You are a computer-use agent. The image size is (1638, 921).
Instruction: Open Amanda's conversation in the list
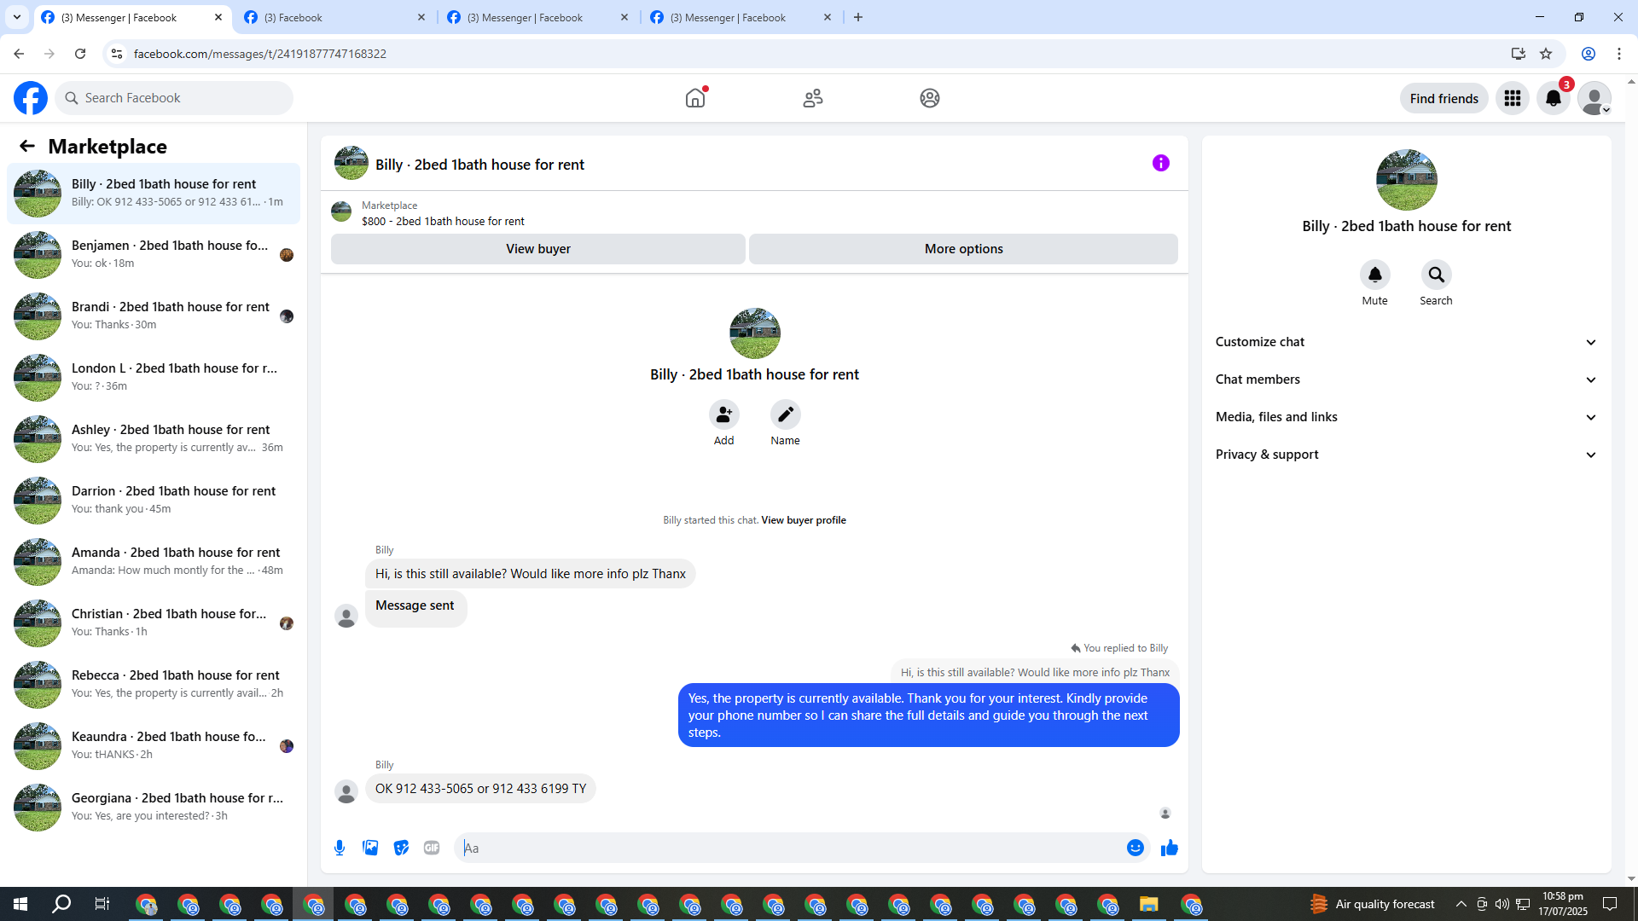(154, 562)
